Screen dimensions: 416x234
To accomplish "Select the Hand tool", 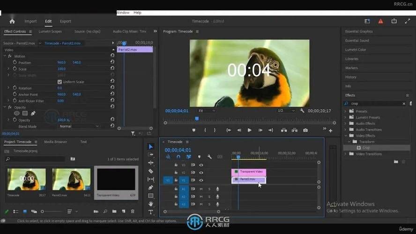I will click(x=151, y=204).
